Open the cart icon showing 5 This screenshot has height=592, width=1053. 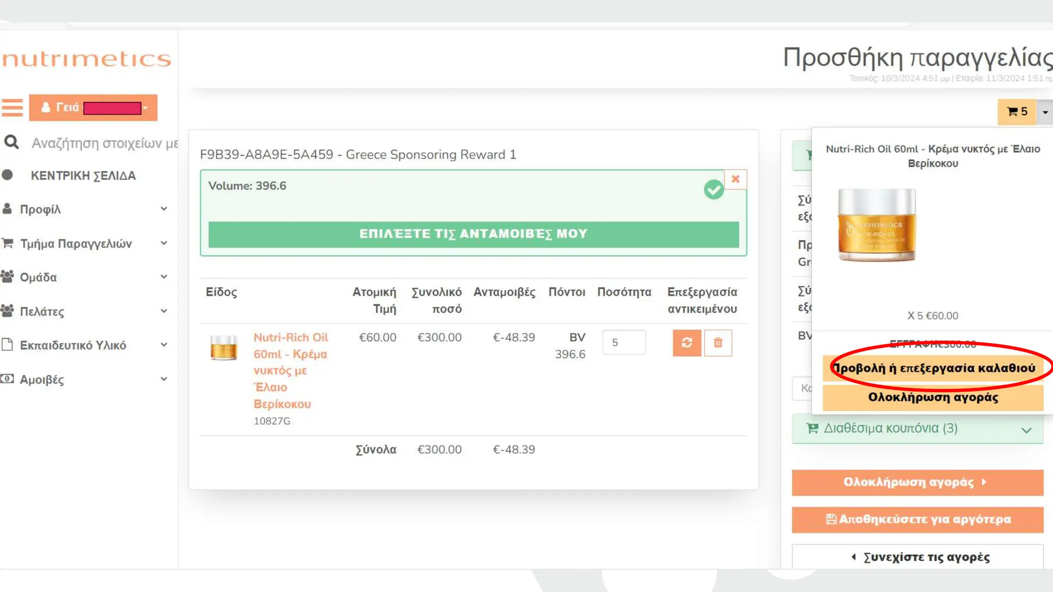pos(1016,112)
